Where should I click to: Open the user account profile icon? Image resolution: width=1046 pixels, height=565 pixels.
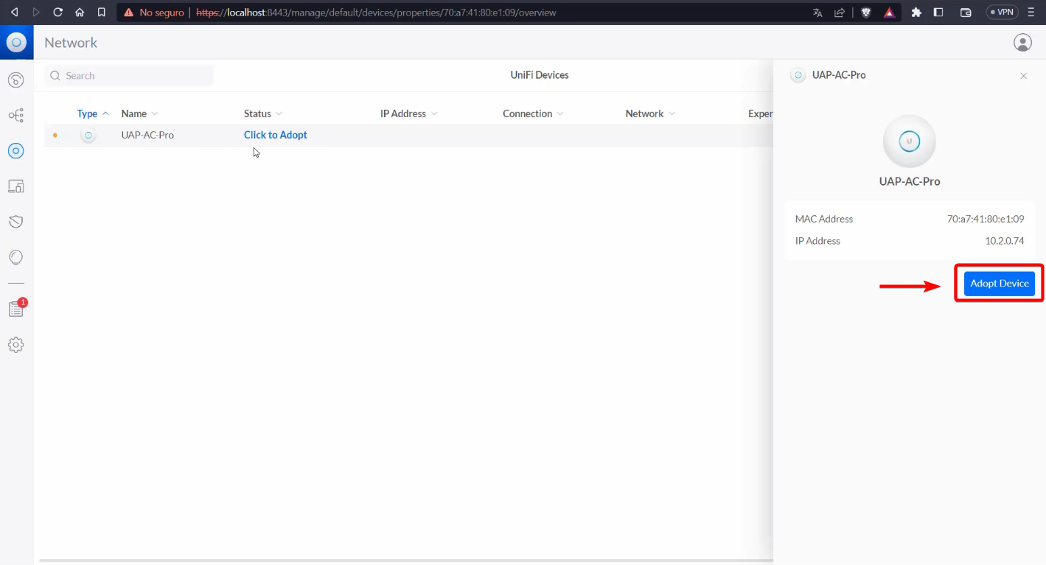tap(1022, 43)
